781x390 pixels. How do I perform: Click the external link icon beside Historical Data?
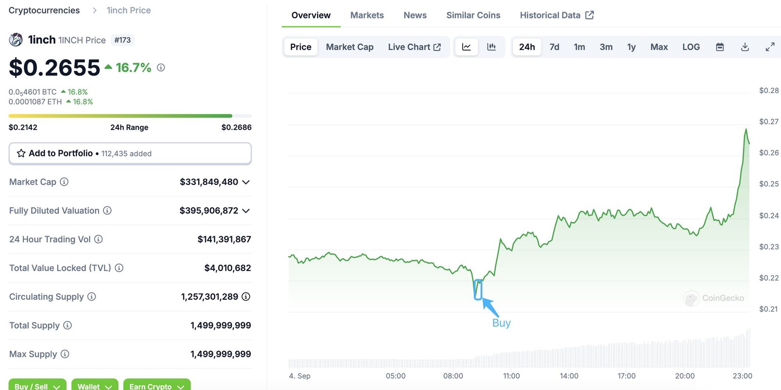click(590, 15)
